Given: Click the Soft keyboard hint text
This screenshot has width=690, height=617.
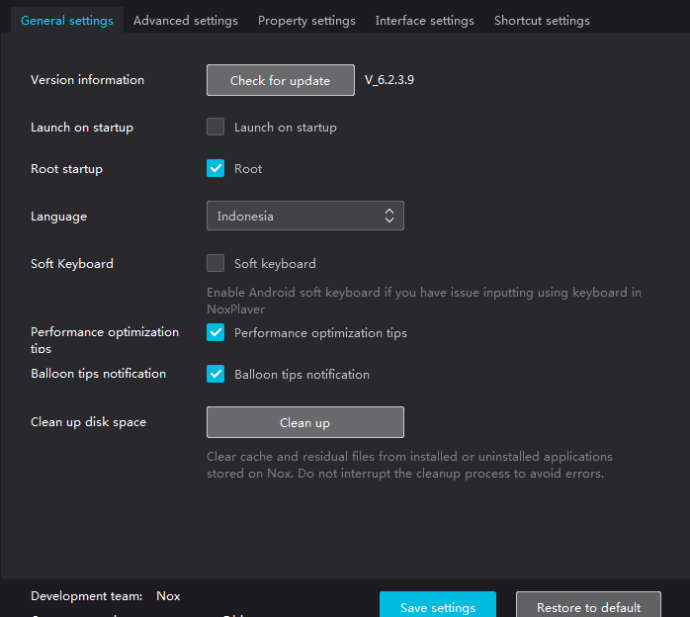Looking at the screenshot, I should [423, 301].
